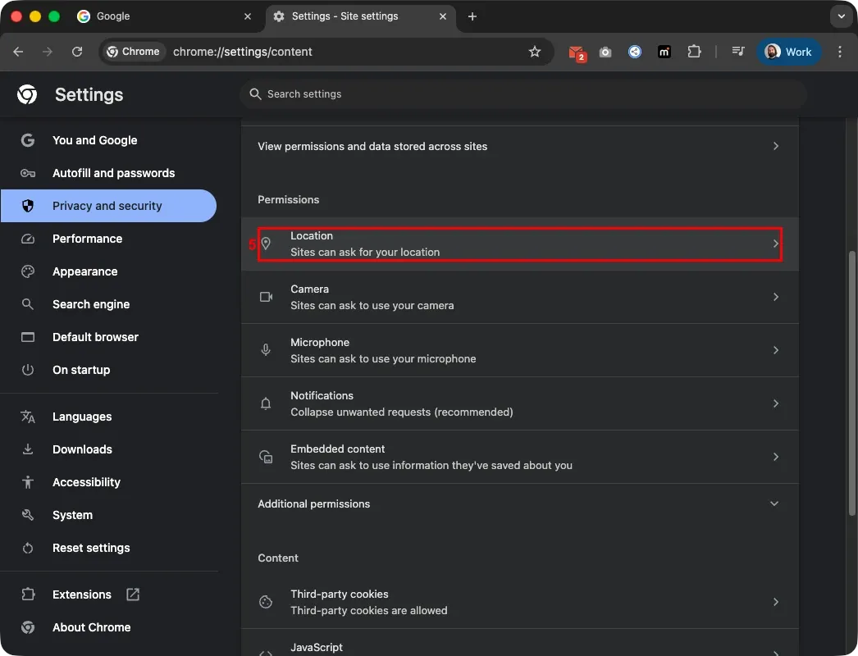Open the media controls icon in toolbar
858x656 pixels.
point(738,52)
